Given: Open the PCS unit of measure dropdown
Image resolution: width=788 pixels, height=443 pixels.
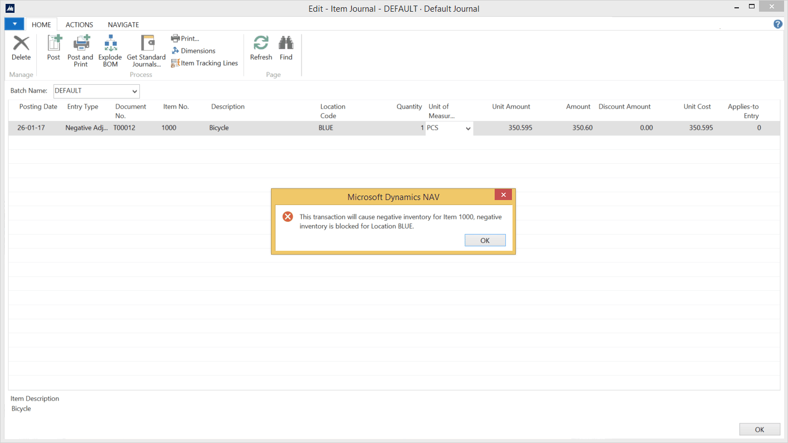Looking at the screenshot, I should pos(468,128).
